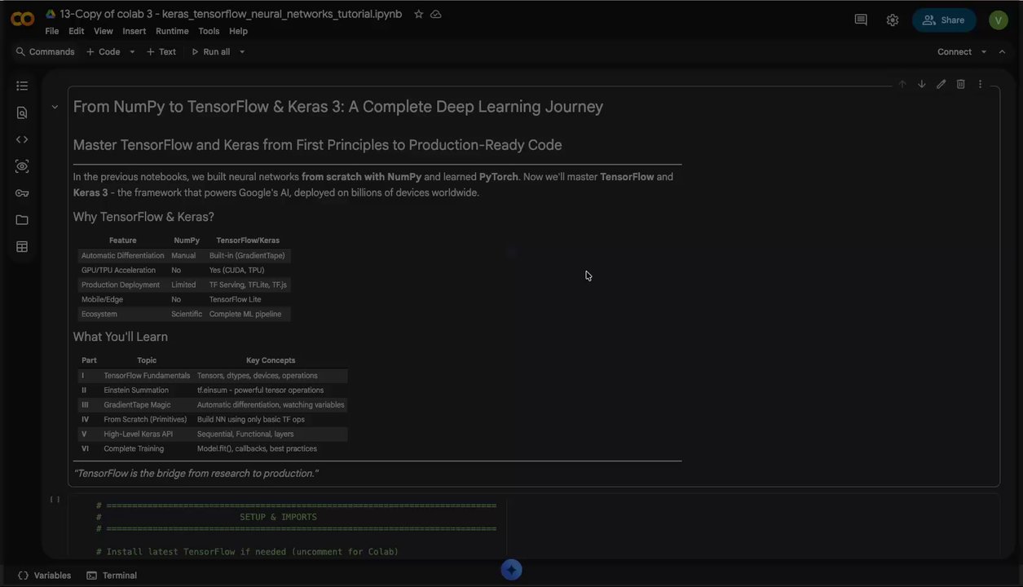Click the Share button
The width and height of the screenshot is (1023, 587).
coord(944,20)
